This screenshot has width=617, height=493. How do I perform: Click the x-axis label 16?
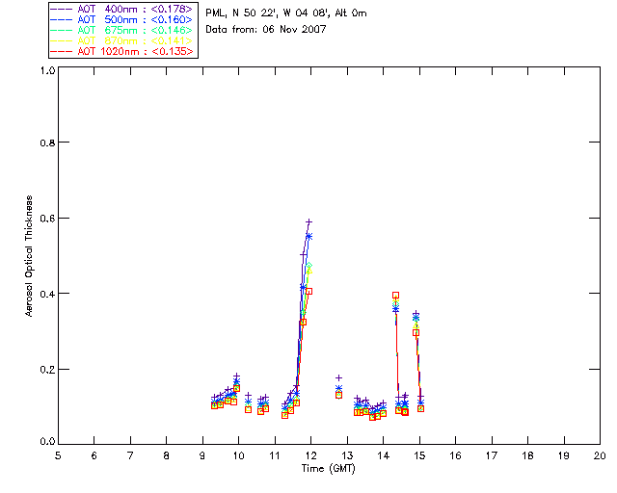click(456, 455)
